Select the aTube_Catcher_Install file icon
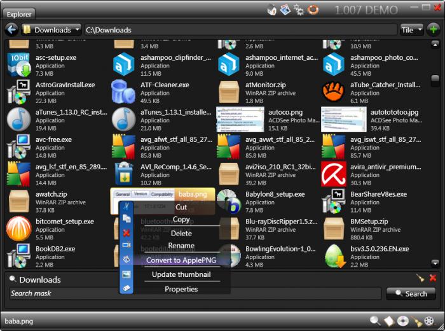Image resolution: width=445 pixels, height=331 pixels. (x=334, y=92)
